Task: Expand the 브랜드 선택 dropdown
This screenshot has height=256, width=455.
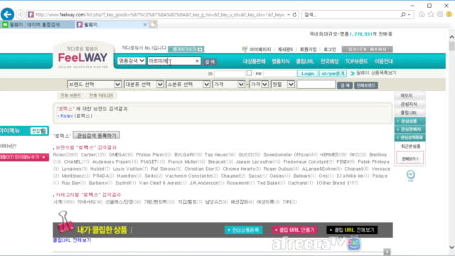Action: [x=95, y=84]
